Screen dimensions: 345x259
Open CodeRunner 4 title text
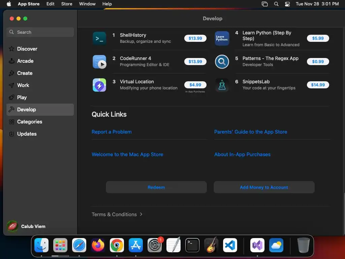pos(135,58)
